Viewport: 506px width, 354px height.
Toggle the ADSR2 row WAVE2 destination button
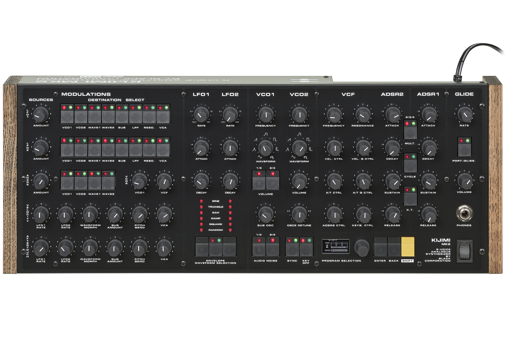click(108, 183)
